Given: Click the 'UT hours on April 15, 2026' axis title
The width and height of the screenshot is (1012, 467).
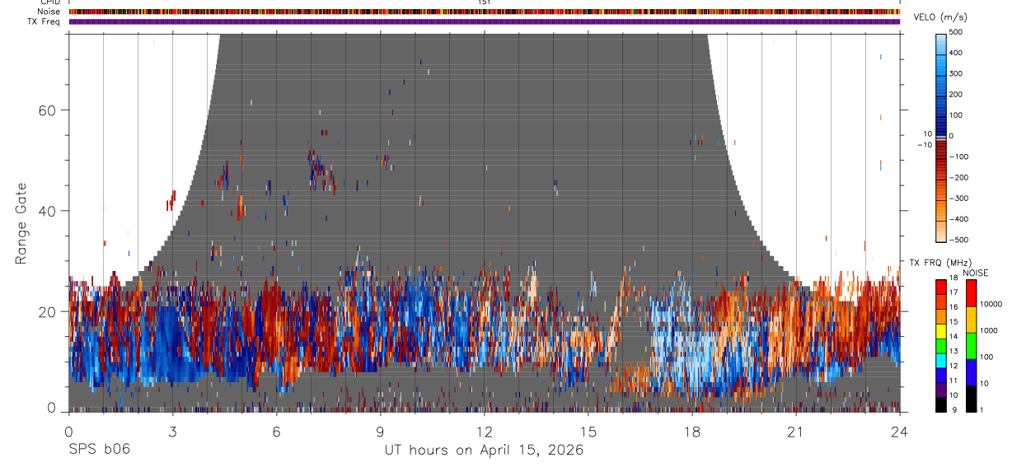Looking at the screenshot, I should coord(484,450).
